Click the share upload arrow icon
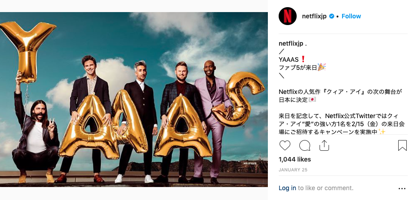 (x=324, y=145)
